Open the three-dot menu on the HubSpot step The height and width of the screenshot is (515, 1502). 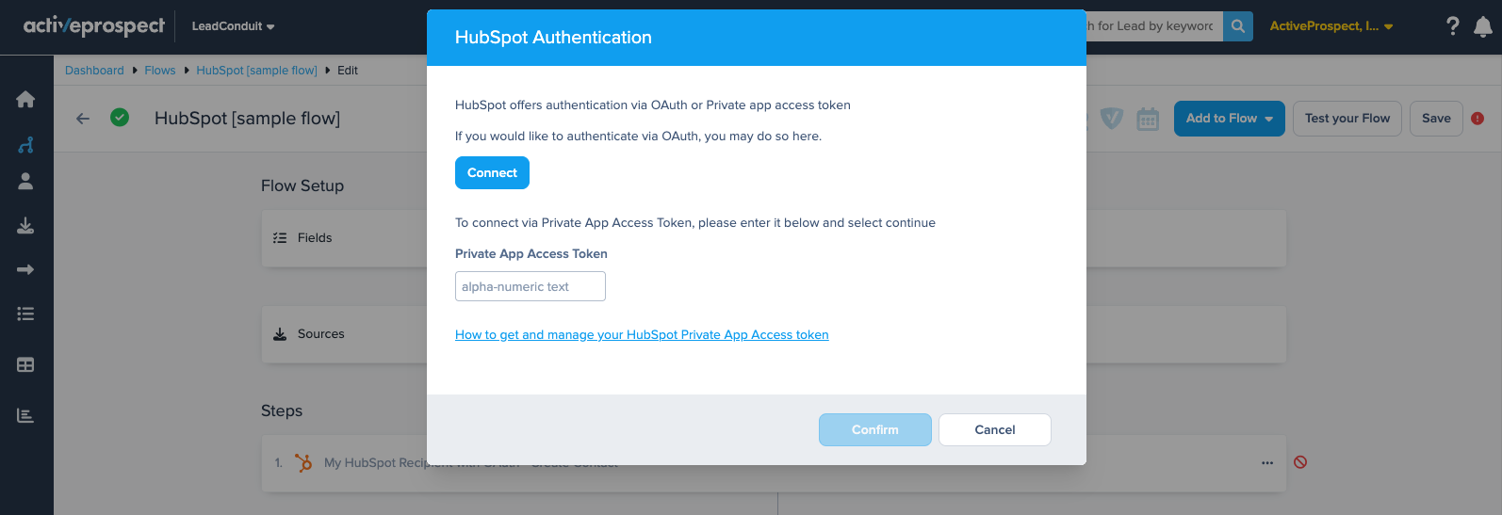1267,463
